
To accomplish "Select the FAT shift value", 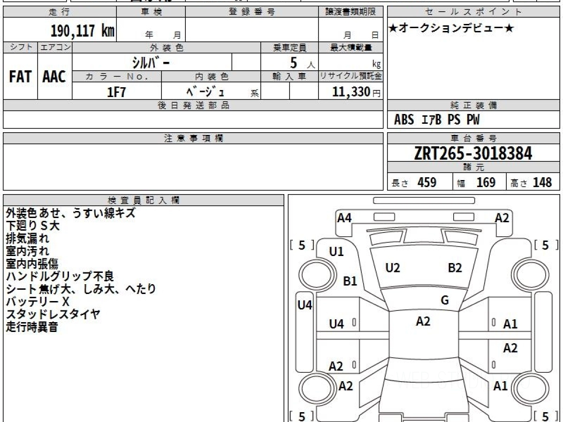I will (x=20, y=76).
